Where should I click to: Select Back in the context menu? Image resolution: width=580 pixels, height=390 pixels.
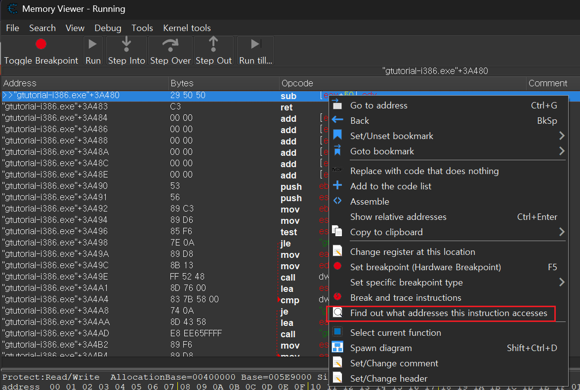(360, 121)
